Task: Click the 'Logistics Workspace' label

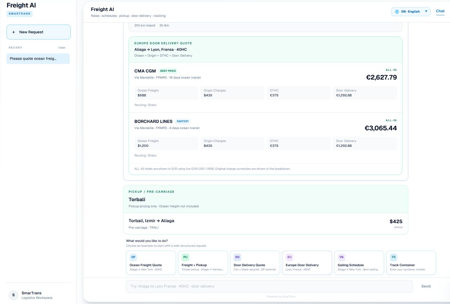Action: click(37, 298)
